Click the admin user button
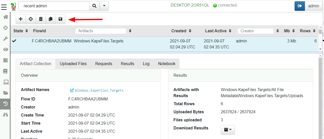 click(x=313, y=6)
